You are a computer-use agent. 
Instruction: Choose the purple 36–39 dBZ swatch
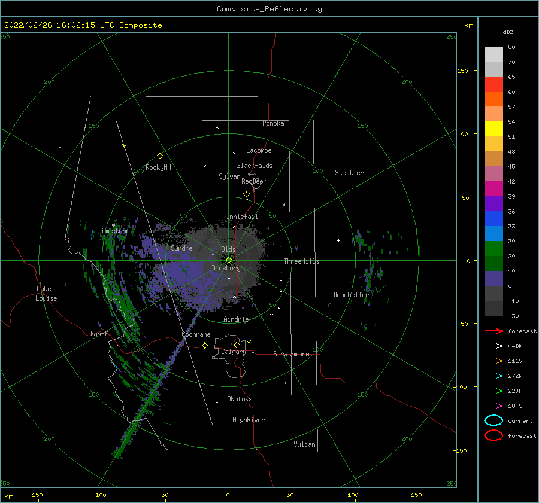click(x=493, y=204)
